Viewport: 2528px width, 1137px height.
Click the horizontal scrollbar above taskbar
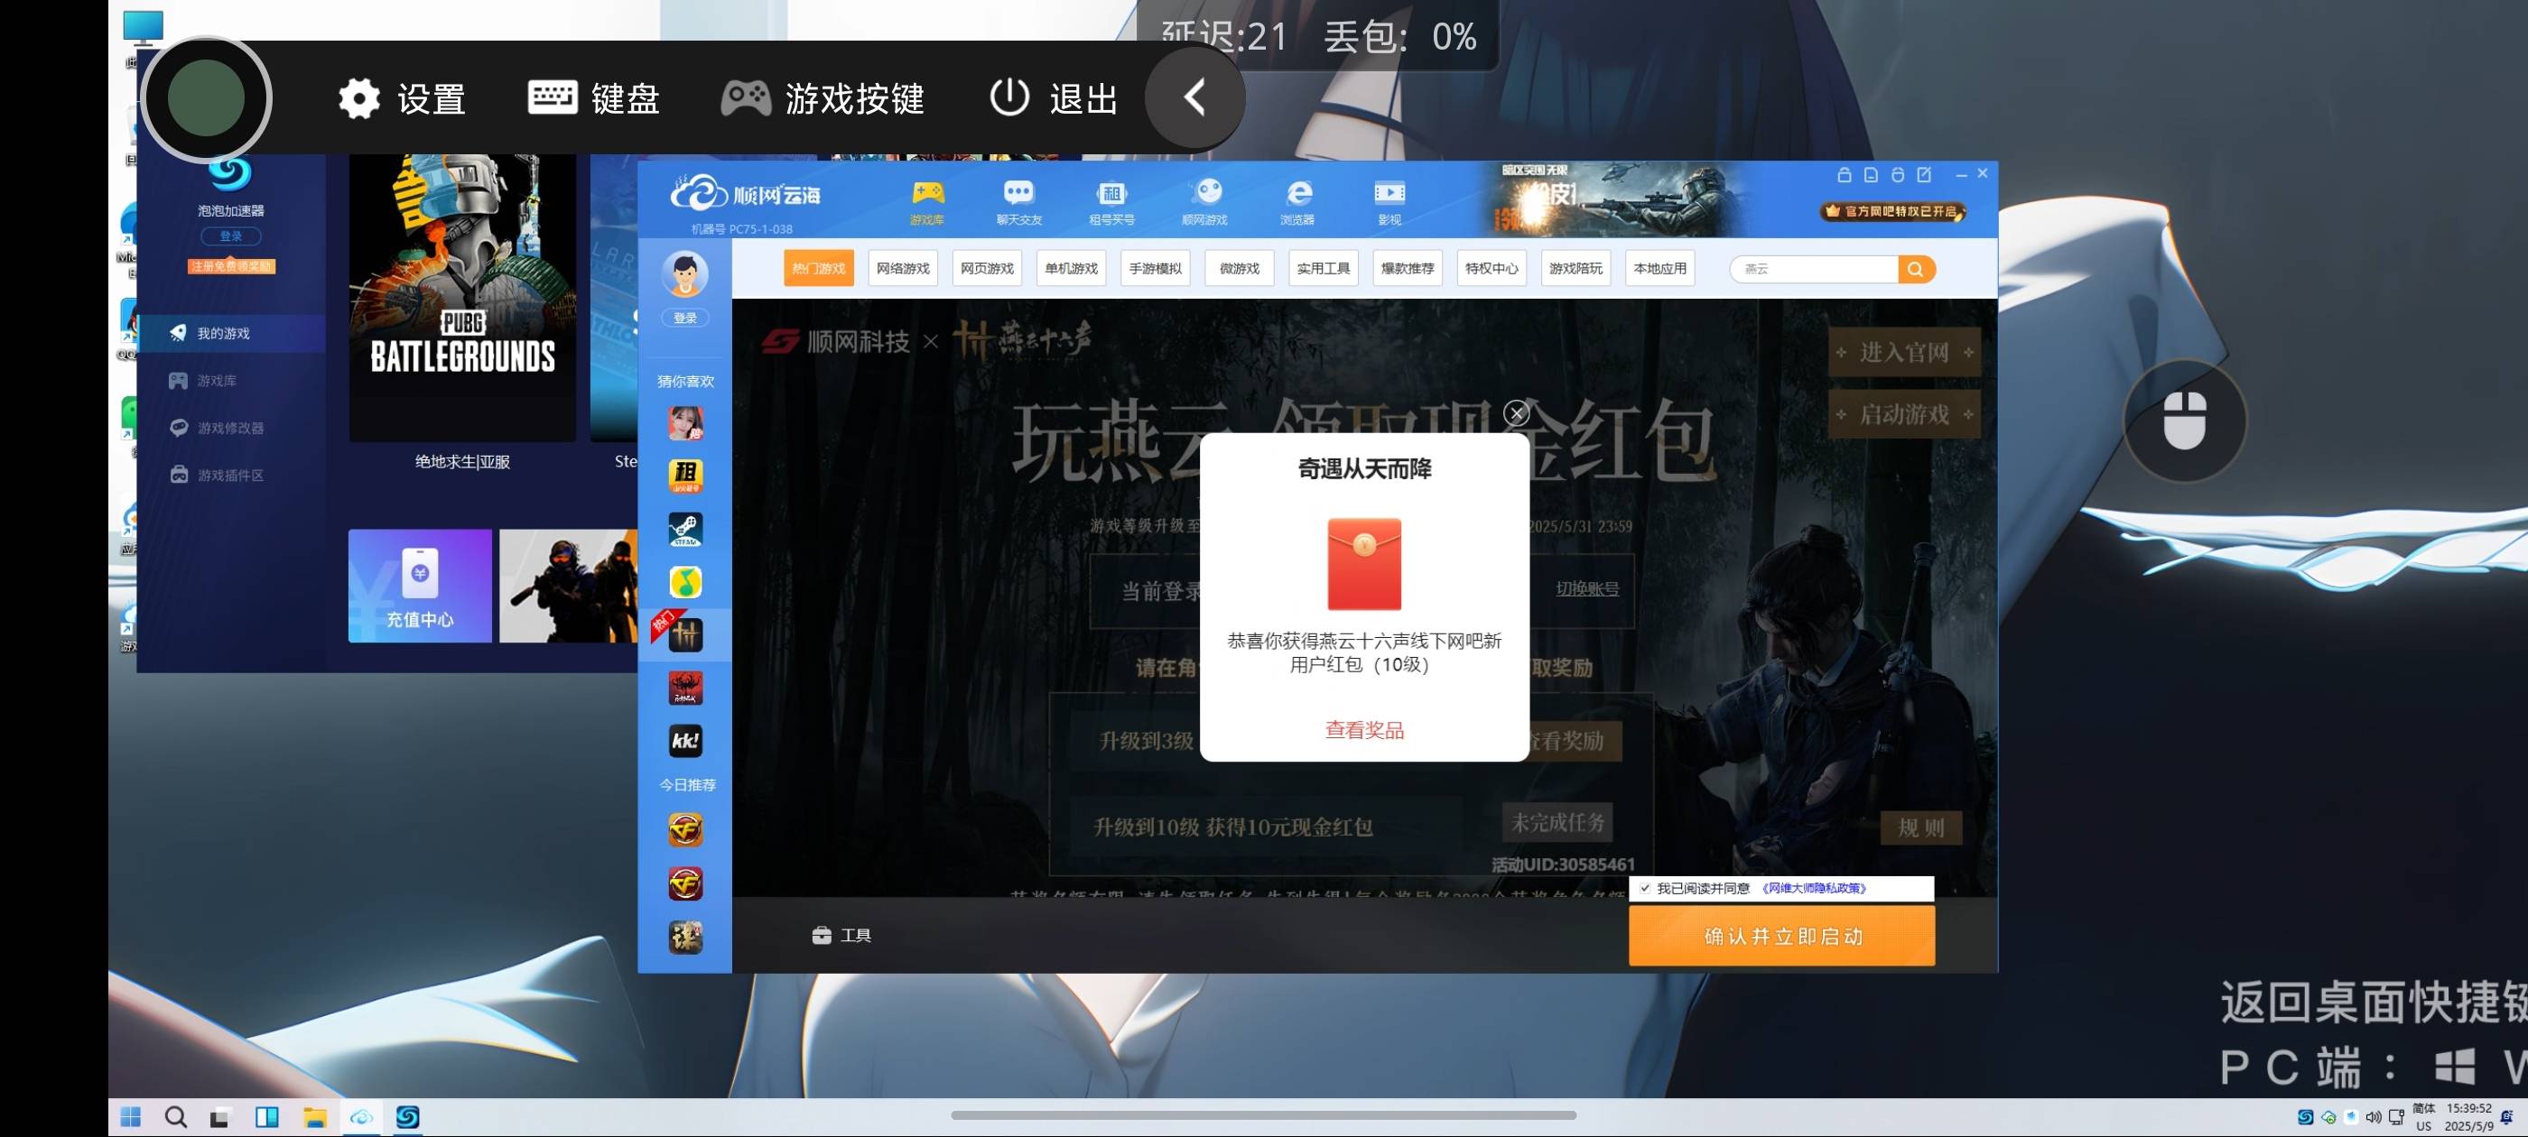pos(1263,1114)
